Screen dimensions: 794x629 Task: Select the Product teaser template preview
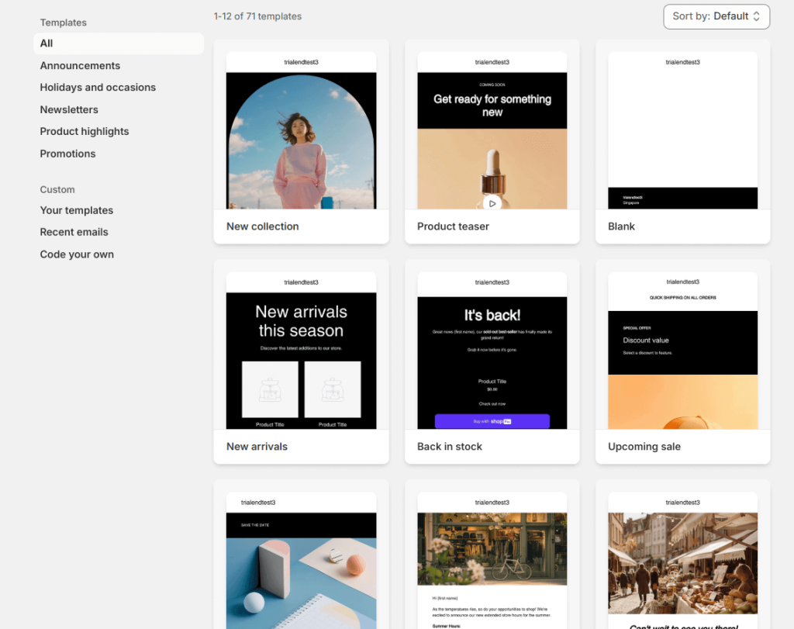492,130
